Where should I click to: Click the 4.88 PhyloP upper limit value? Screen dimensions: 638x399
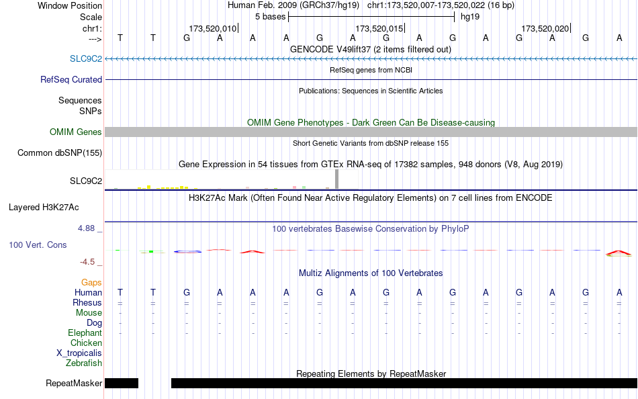click(86, 228)
